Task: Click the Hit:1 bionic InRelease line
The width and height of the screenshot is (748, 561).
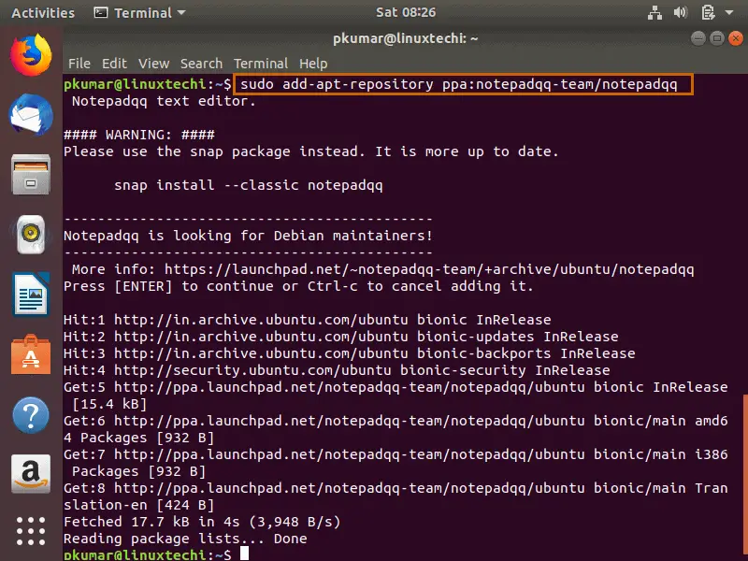Action: point(308,320)
